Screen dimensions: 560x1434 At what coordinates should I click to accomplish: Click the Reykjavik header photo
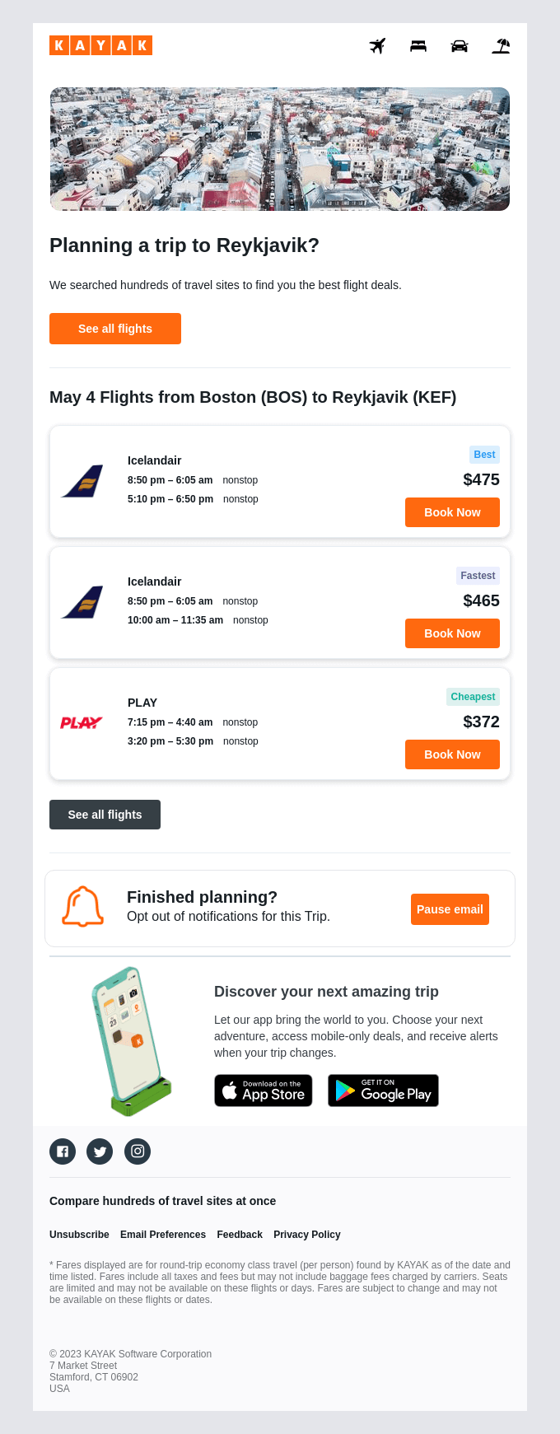280,148
